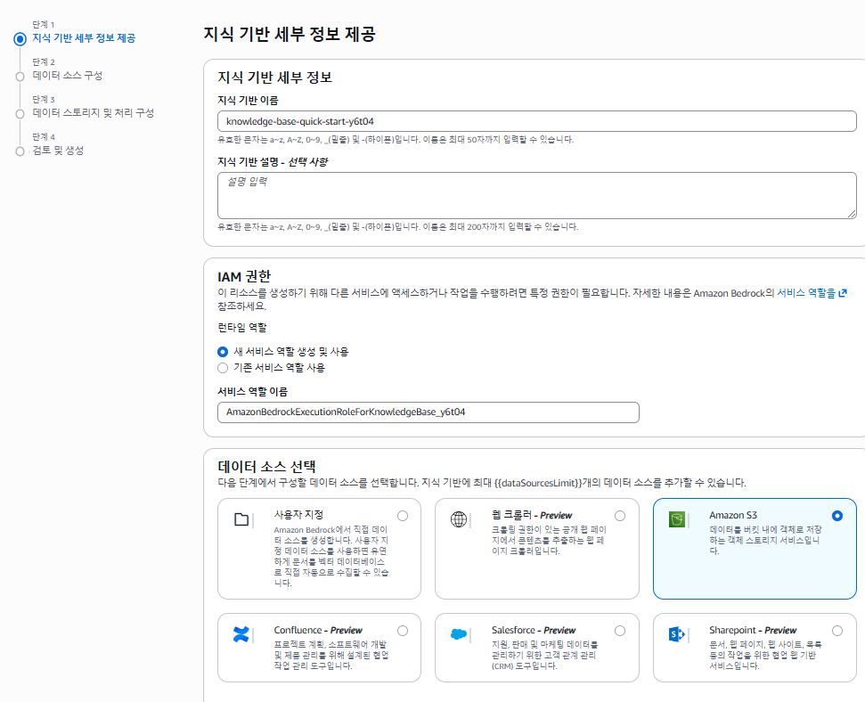
Task: Click the globe icon for 웹 크롤러
Action: click(459, 519)
